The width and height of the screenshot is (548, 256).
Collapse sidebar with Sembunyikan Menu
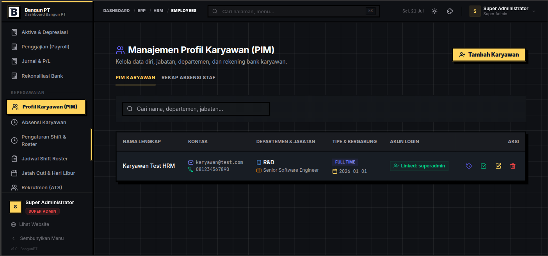pos(37,238)
